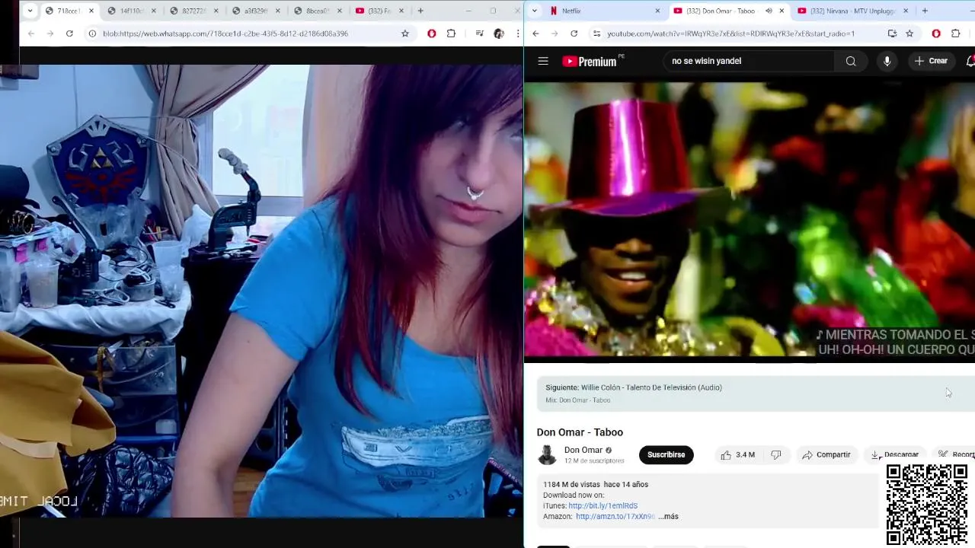Dislike the video with the thumbs-down icon
Viewport: 975px width, 548px height.
775,455
